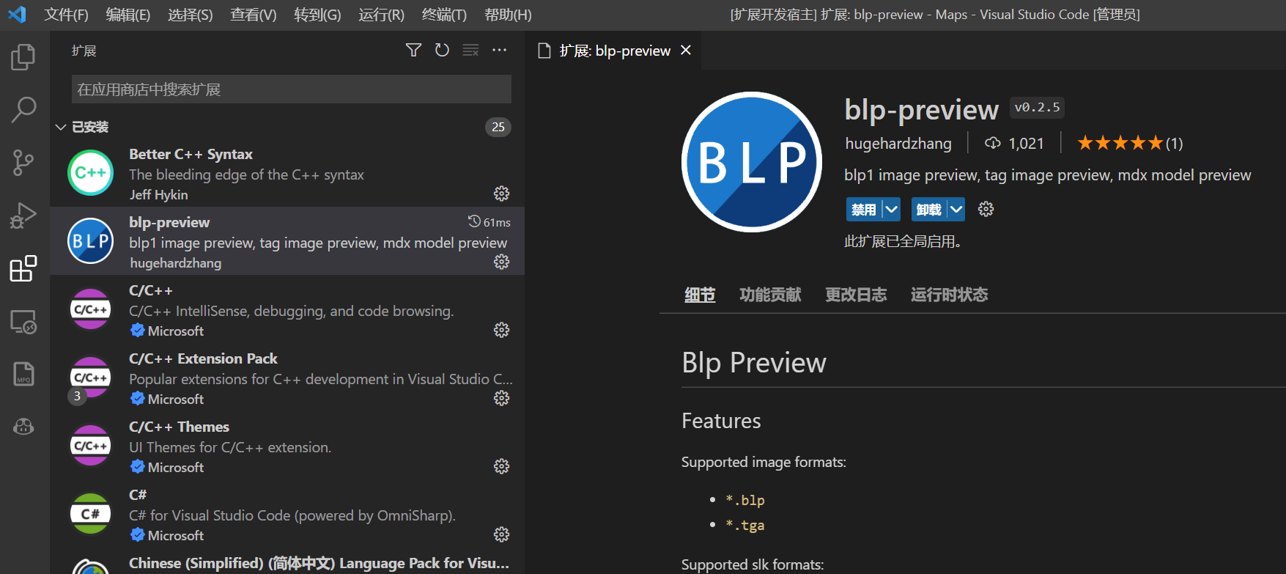1286x574 pixels.
Task: Switch to the 细节 details tab
Action: tap(700, 295)
